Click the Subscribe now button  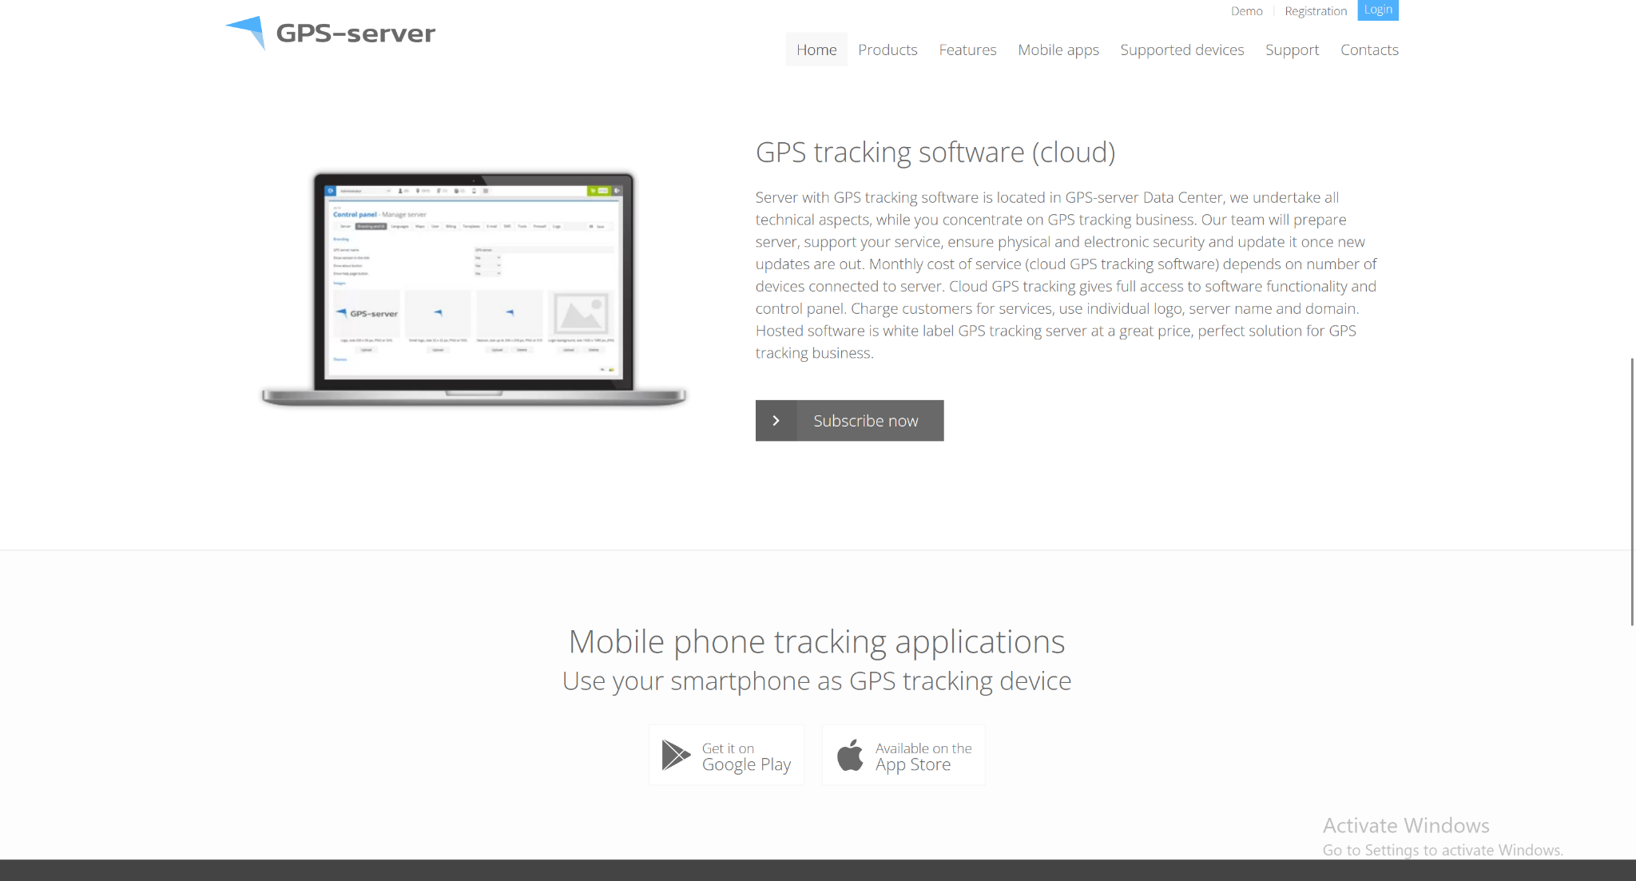pos(865,421)
